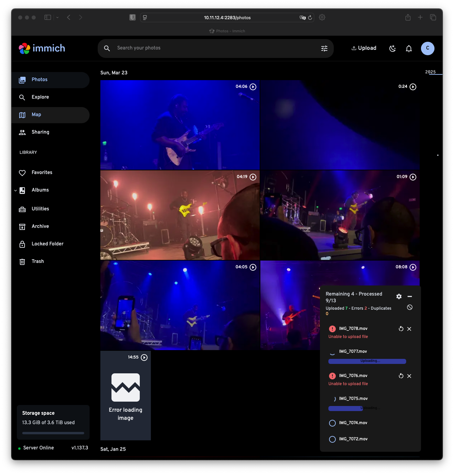The width and height of the screenshot is (454, 474).
Task: Open the 04:05 concert video thumbnail
Action: click(x=180, y=305)
